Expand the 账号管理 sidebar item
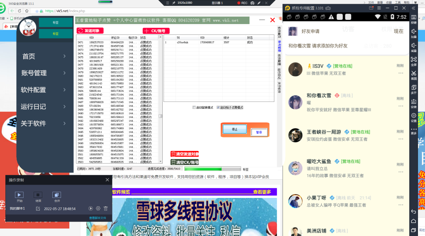This screenshot has height=236, width=425. pyautogui.click(x=46, y=73)
